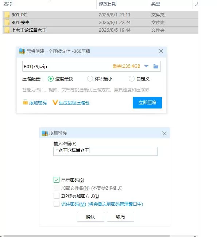Click the B01-PC folder icon
Image resolution: width=217 pixels, height=237 pixels.
pyautogui.click(x=7, y=15)
